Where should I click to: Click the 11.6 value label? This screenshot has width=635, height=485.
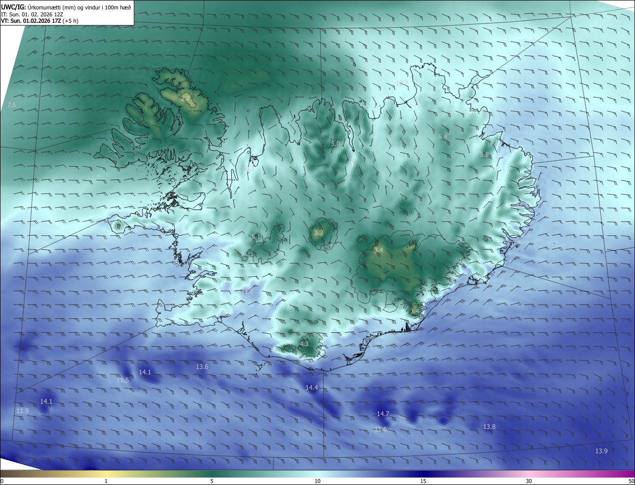pyautogui.click(x=381, y=429)
